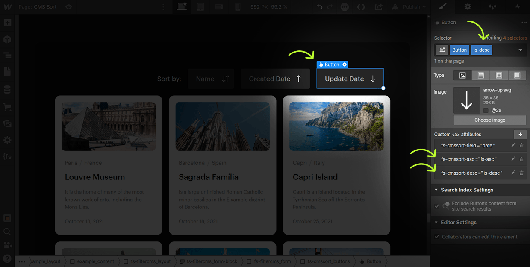Click the Name sort button on canvas
The height and width of the screenshot is (267, 530).
[x=211, y=79]
